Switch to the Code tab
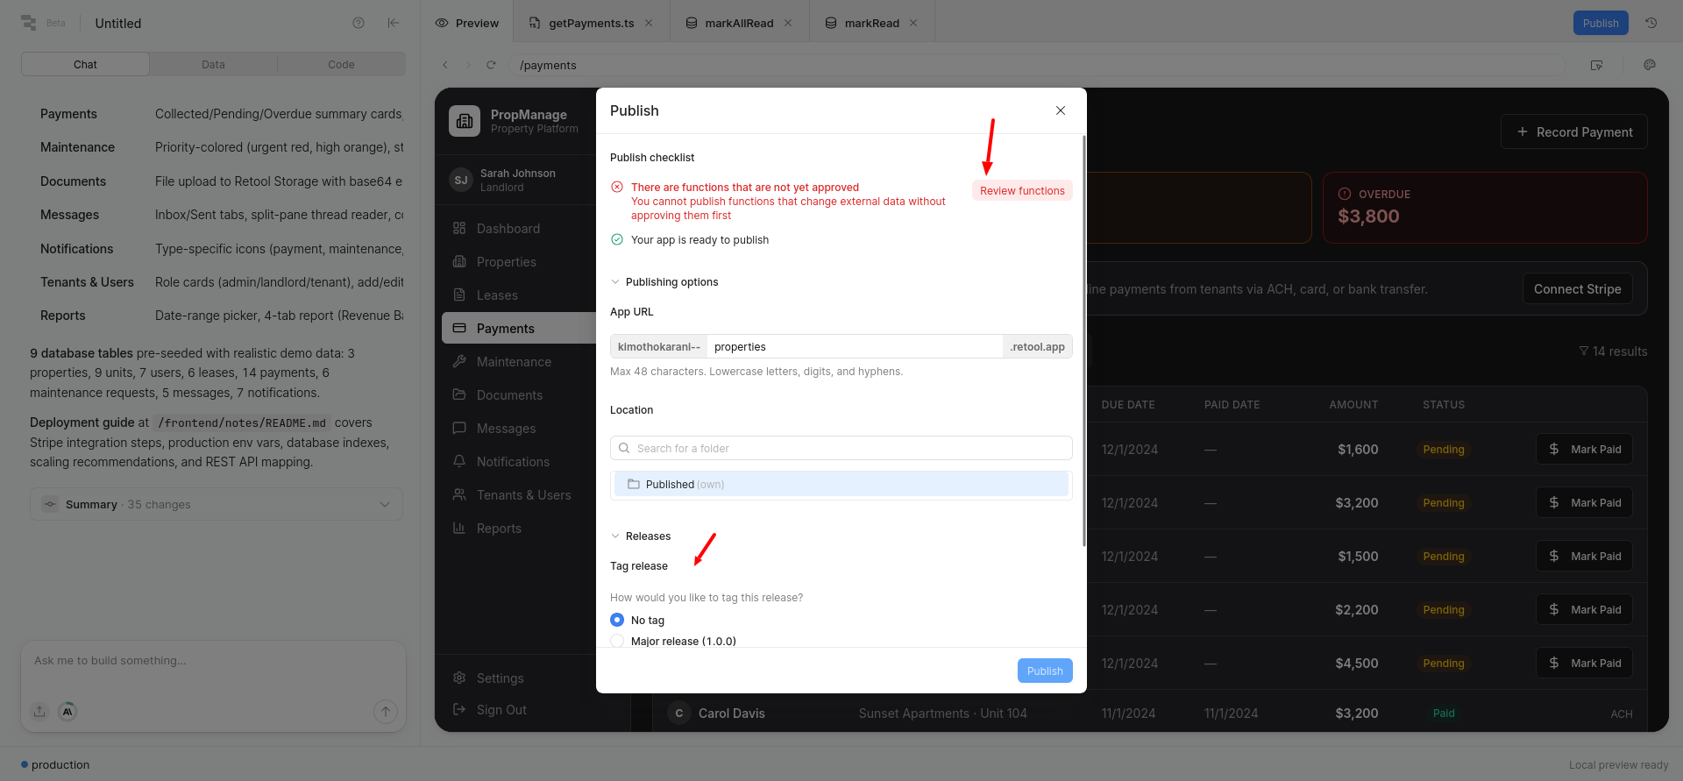The width and height of the screenshot is (1683, 781). (x=341, y=64)
